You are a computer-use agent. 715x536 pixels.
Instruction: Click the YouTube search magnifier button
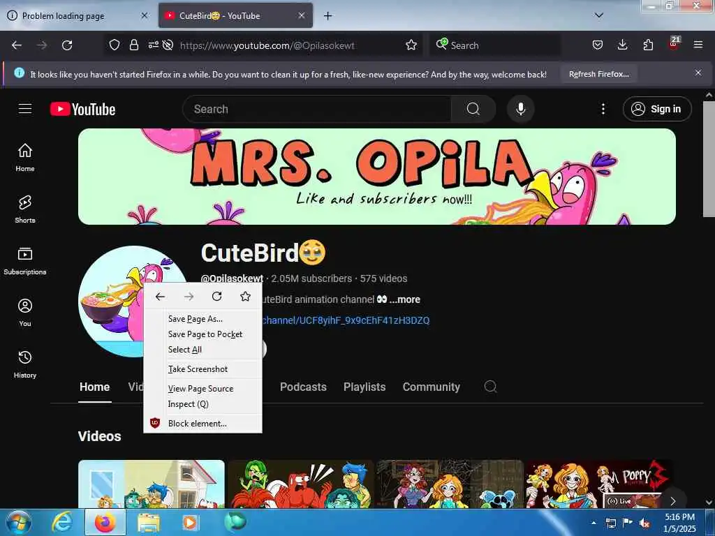click(473, 109)
